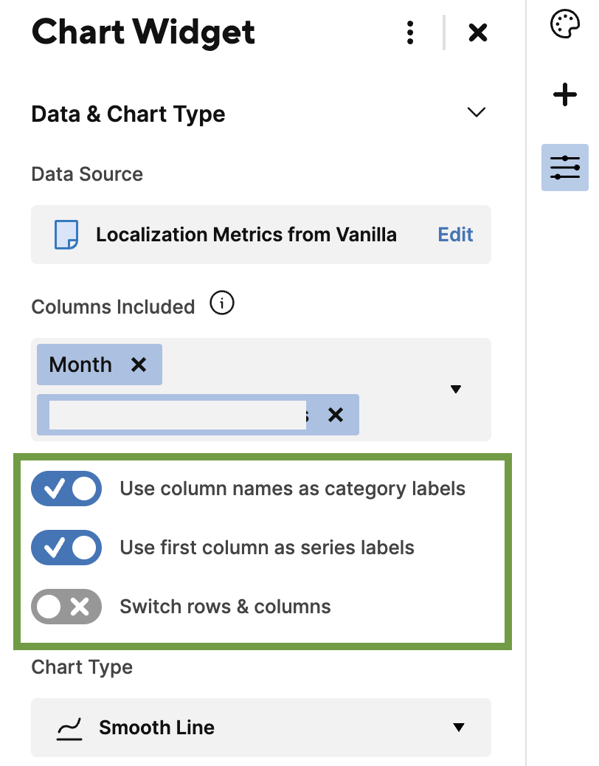Click the plus add icon in sidebar
The width and height of the screenshot is (599, 766).
click(x=565, y=94)
